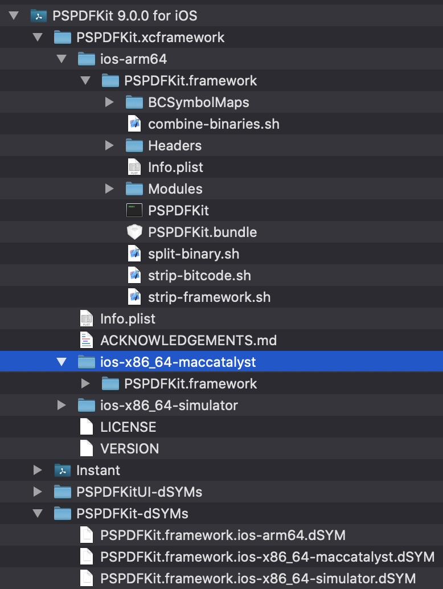
Task: Click the VERSION file icon
Action: point(87,448)
